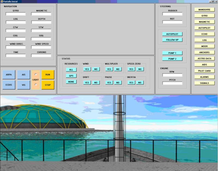The image size is (218, 171).
Task: Enable WIND by clicking YES
Action: coord(87,69)
